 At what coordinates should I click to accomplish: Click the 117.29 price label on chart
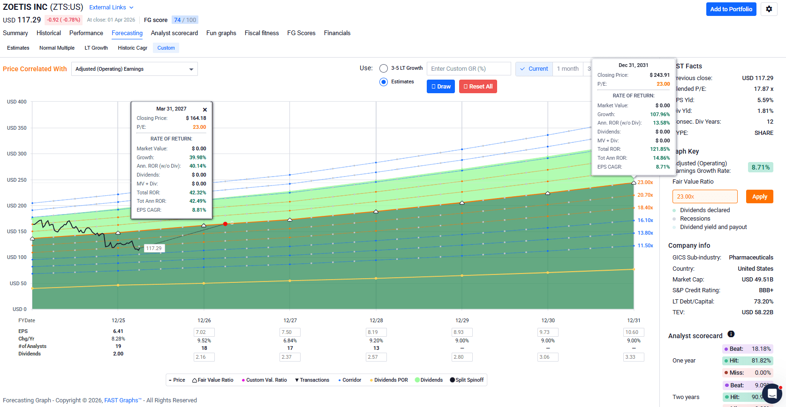[x=154, y=248]
